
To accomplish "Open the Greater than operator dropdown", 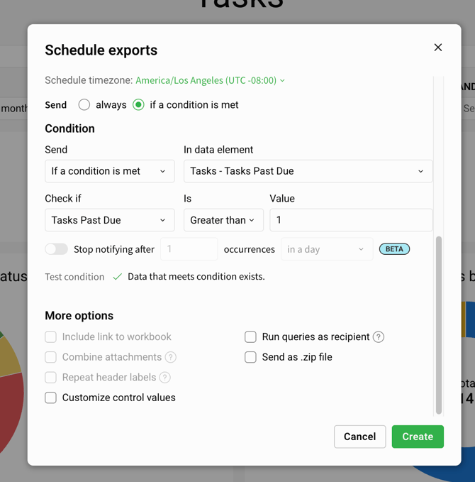I will point(223,220).
